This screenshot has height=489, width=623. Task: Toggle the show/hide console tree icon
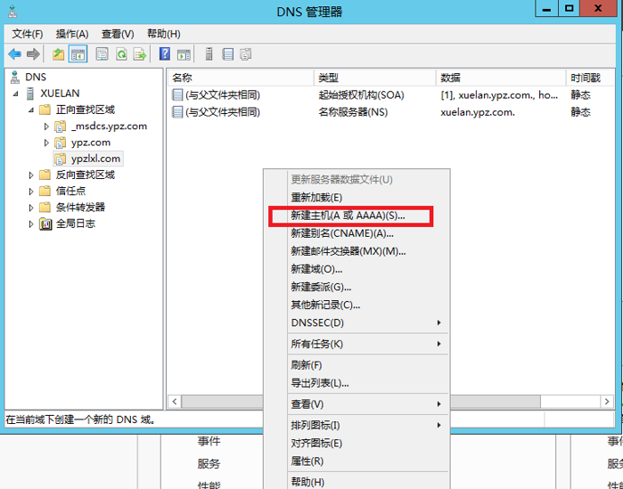pyautogui.click(x=78, y=54)
